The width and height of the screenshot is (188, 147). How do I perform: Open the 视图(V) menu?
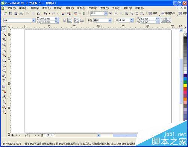(35, 8)
